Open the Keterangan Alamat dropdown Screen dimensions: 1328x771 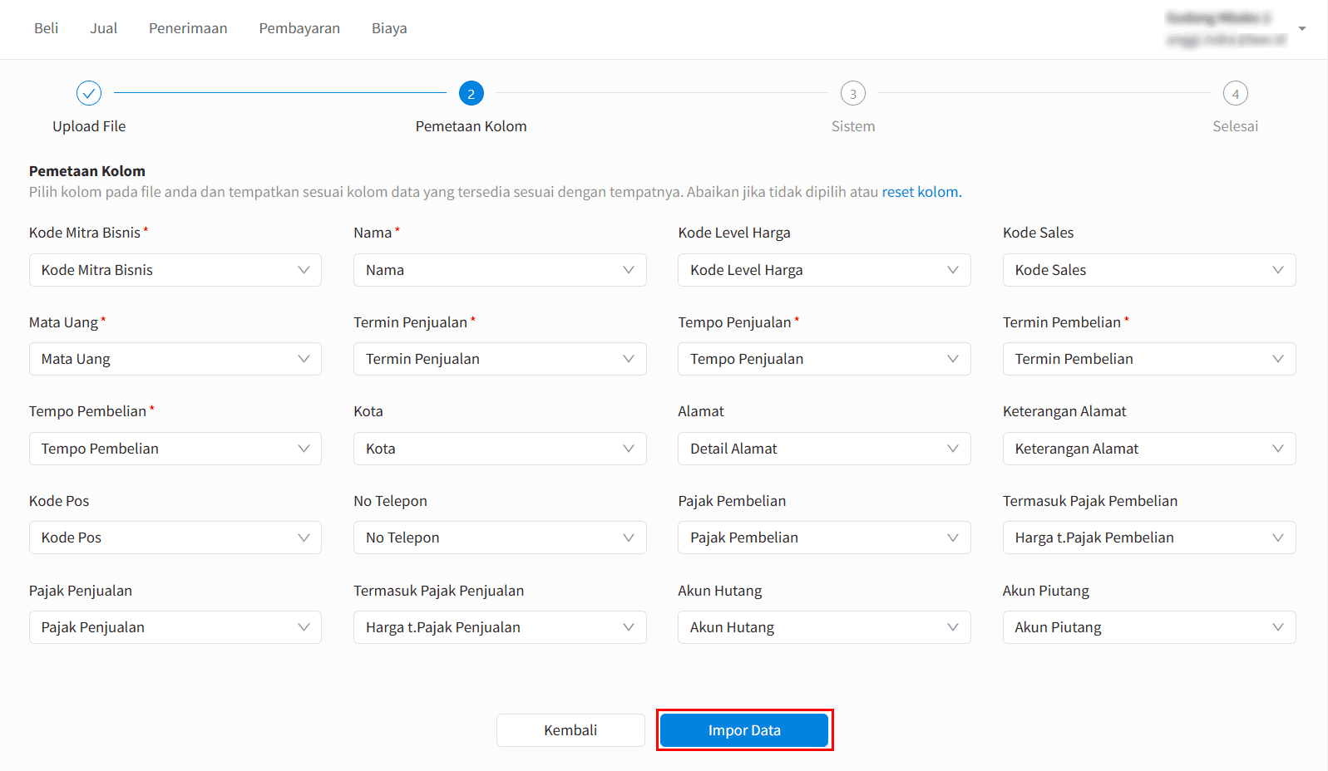pos(1149,449)
